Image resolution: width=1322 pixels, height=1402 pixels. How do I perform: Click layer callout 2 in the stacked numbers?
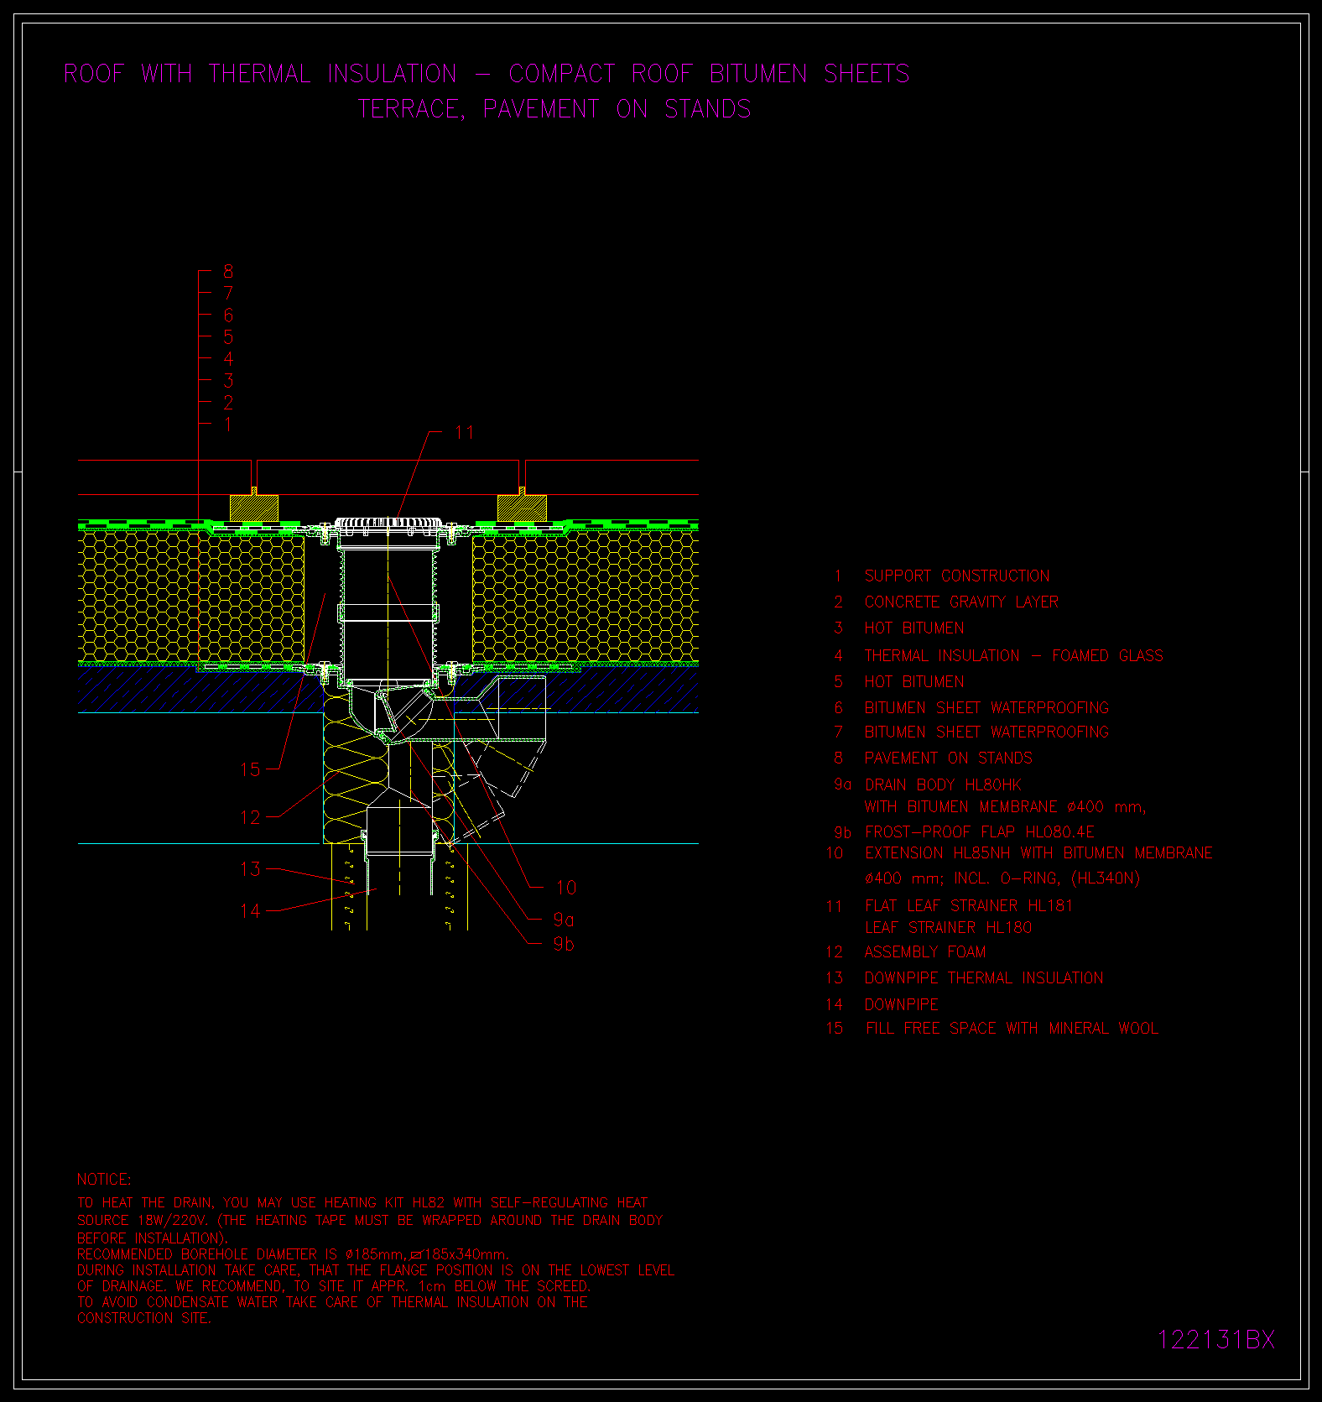pos(228,403)
